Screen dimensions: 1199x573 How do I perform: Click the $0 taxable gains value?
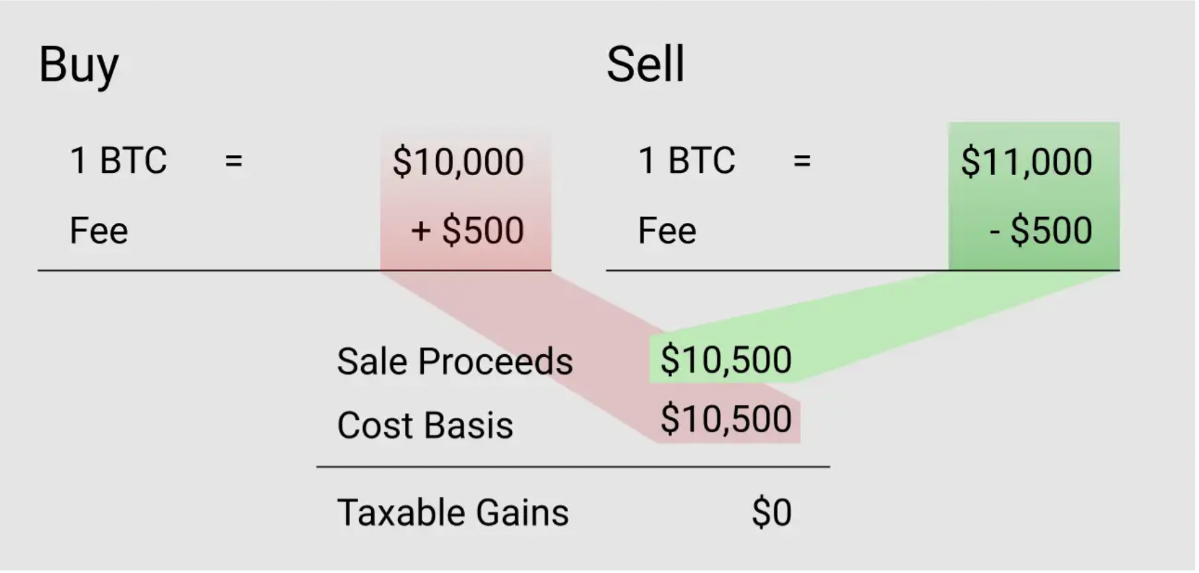[771, 512]
